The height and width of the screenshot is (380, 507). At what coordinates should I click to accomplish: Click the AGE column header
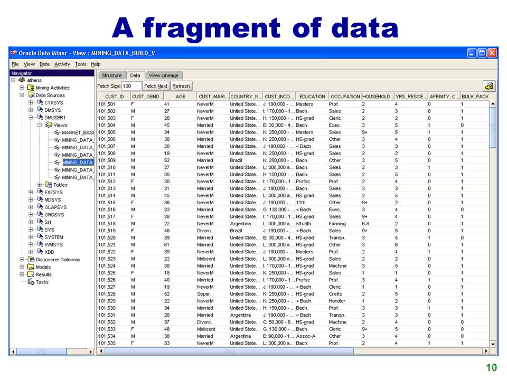tap(181, 96)
